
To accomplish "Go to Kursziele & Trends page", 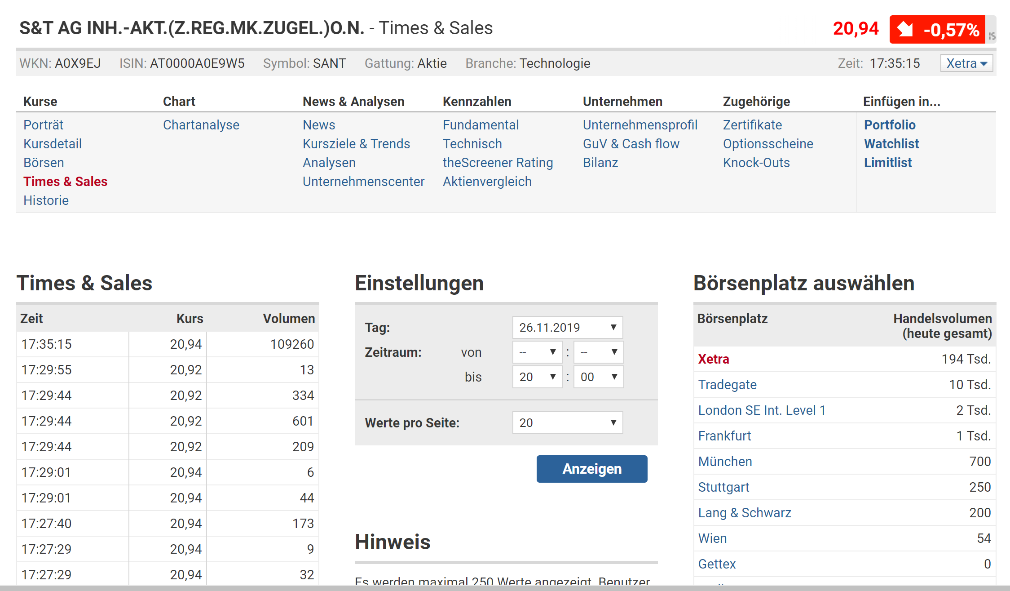I will (x=356, y=144).
